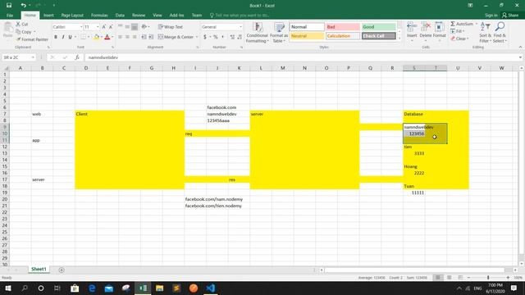Select the Format Painter brush
525x295 pixels.
[x=18, y=39]
